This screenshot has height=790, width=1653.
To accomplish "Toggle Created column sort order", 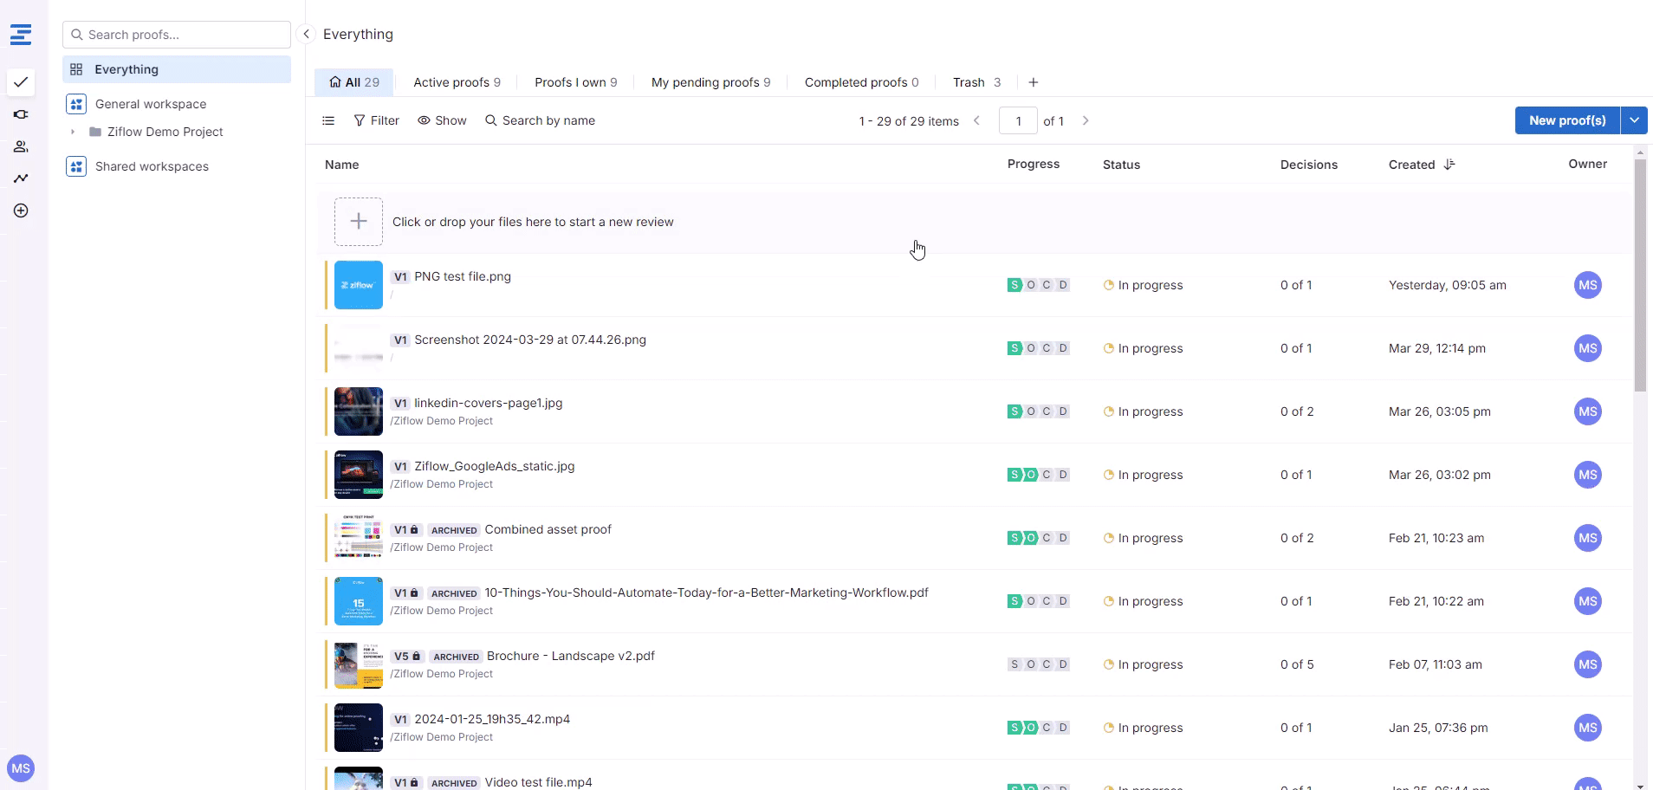I will click(x=1449, y=165).
